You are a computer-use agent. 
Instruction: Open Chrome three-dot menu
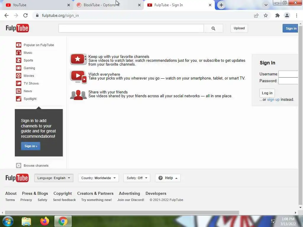tap(296, 15)
